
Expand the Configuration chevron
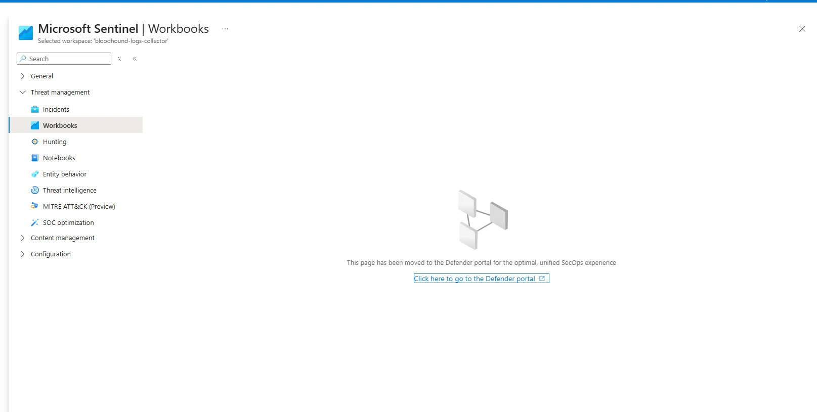[23, 254]
